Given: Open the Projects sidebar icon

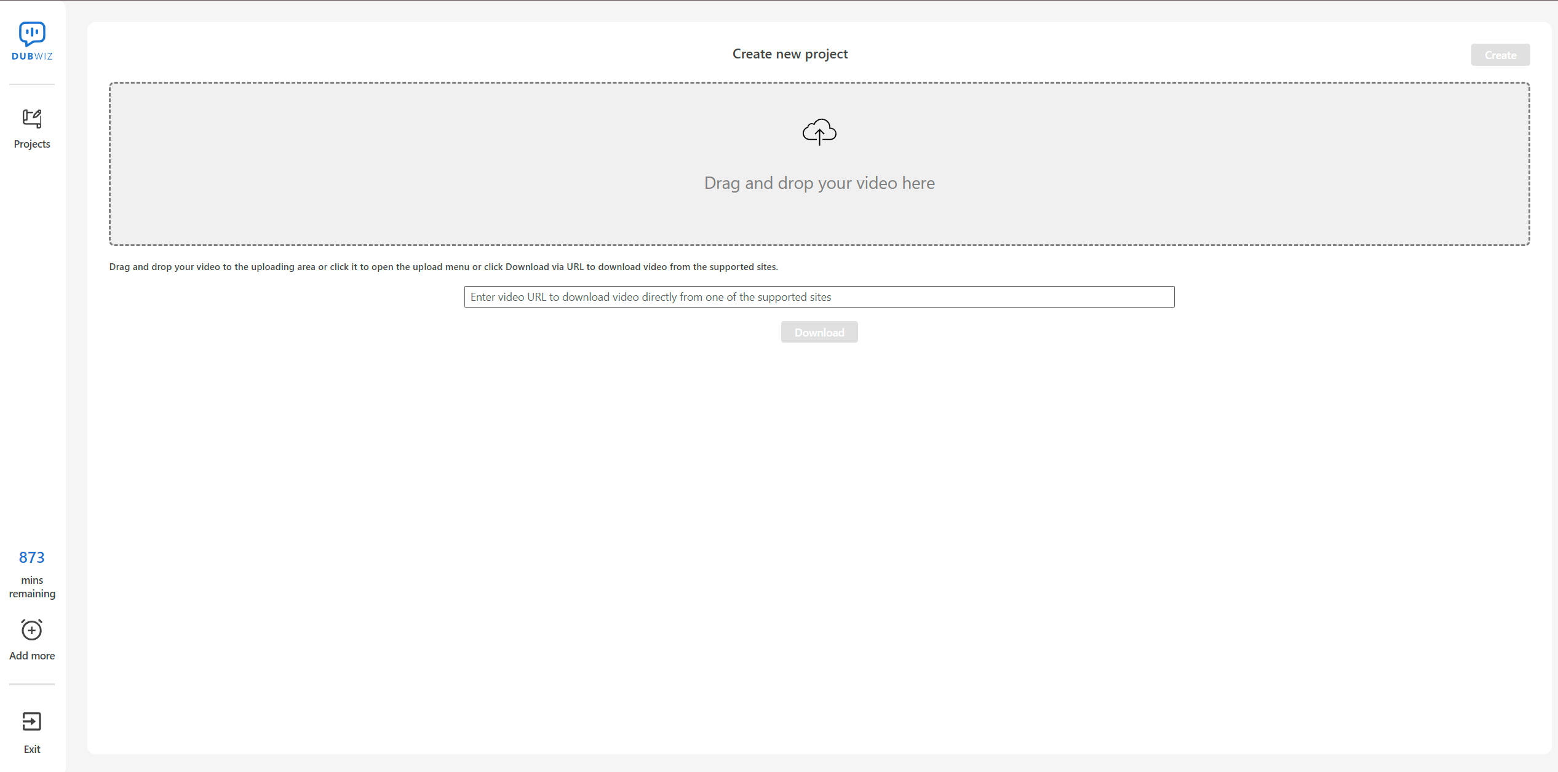Looking at the screenshot, I should tap(32, 119).
